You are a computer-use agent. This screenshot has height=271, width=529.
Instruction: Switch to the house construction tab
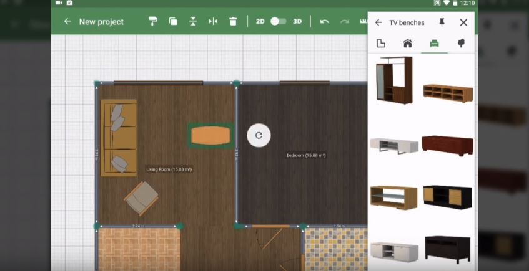[x=407, y=43]
